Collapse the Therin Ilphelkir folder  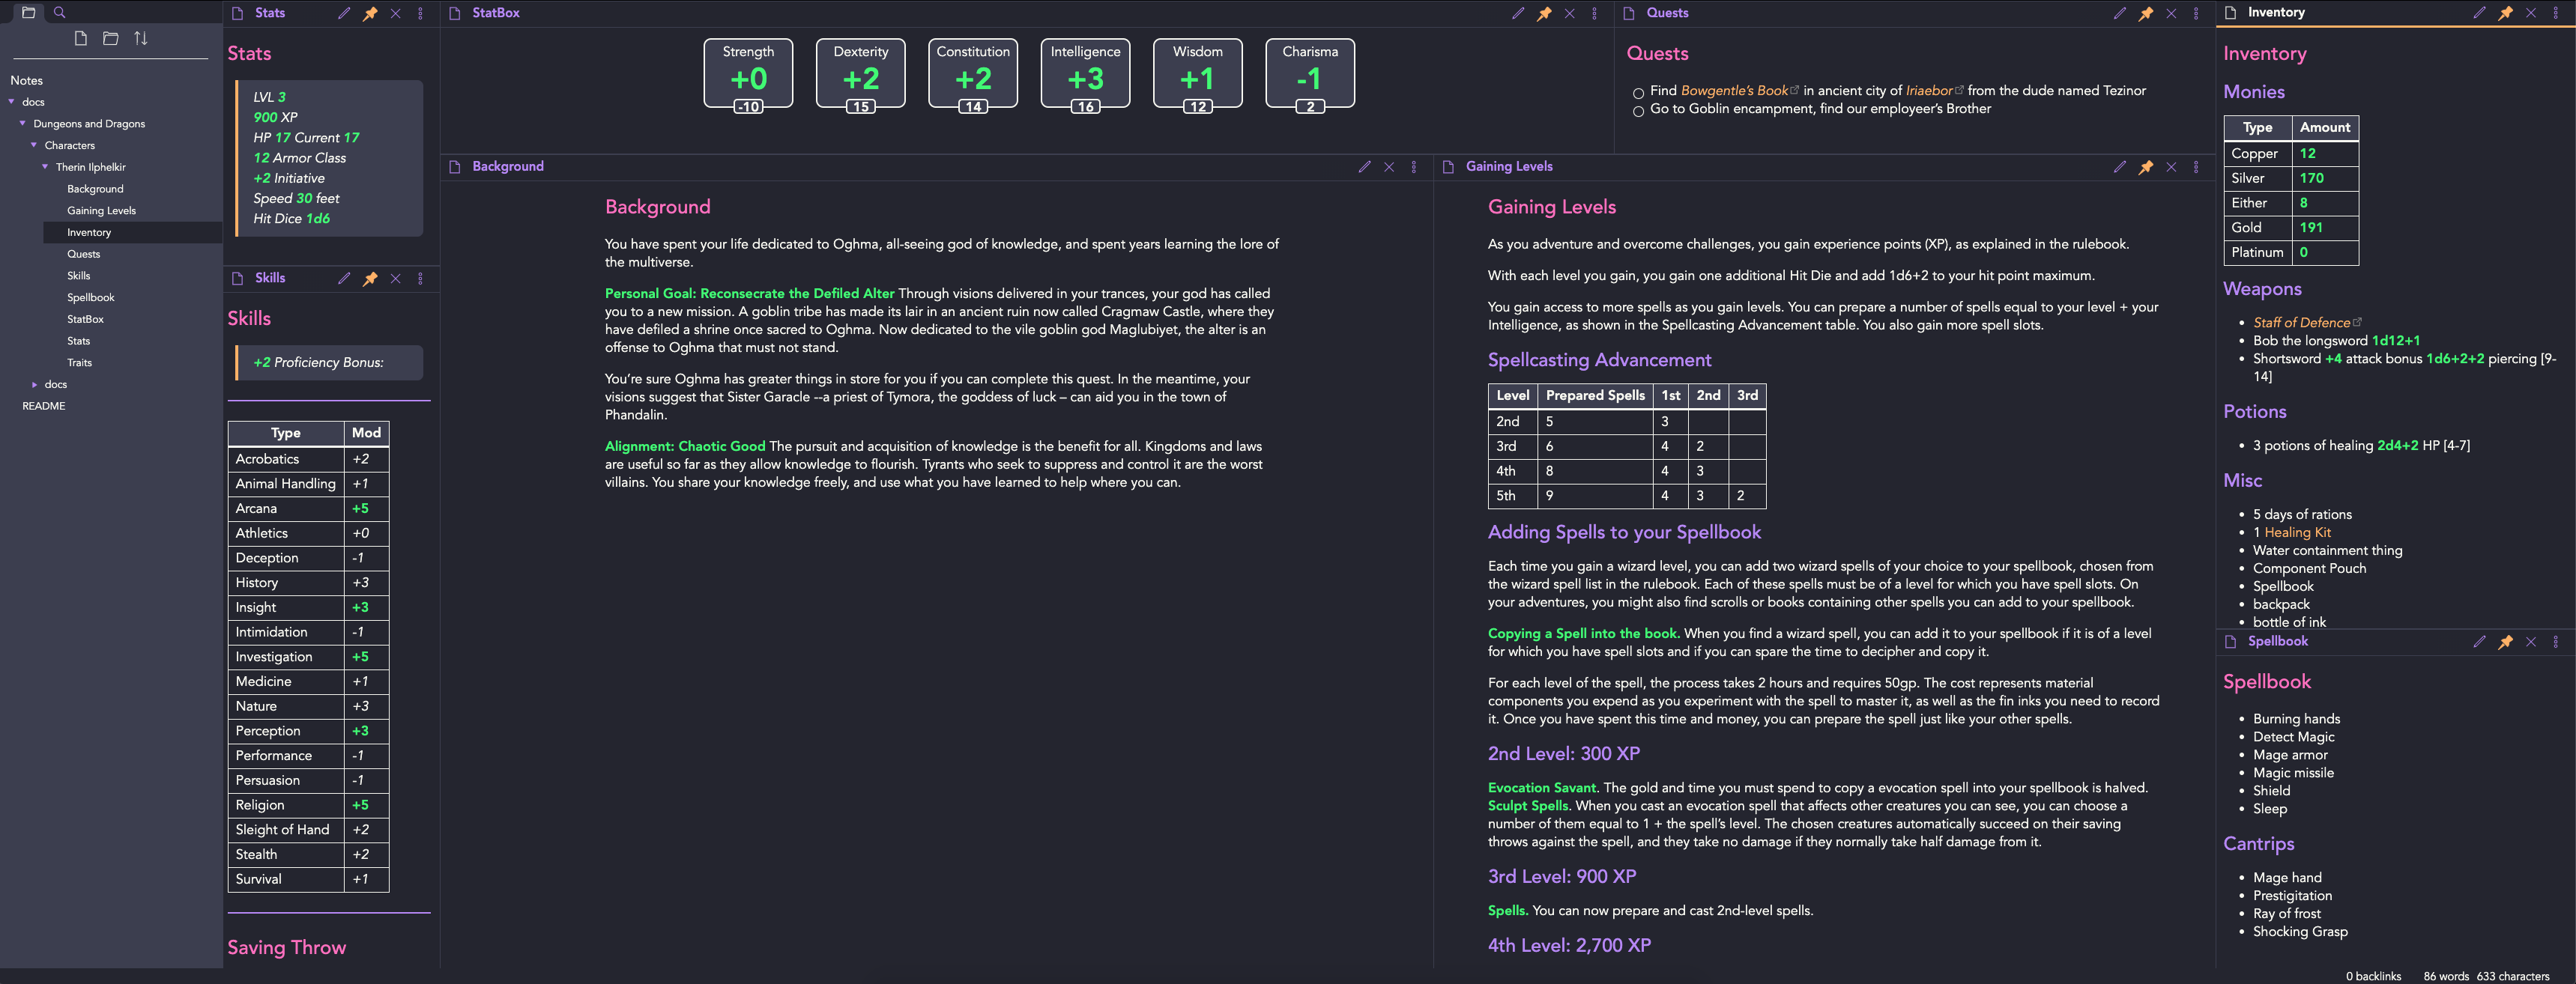coord(45,167)
